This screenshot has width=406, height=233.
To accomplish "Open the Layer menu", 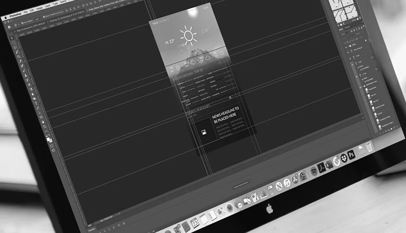I will 47,6.
